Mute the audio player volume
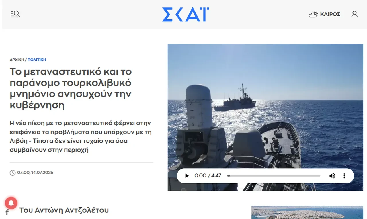 click(332, 176)
